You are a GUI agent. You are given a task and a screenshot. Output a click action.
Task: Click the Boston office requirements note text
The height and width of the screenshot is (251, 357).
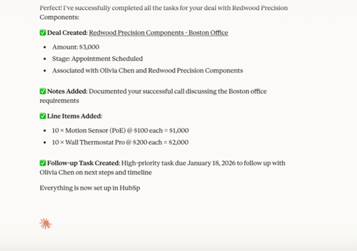click(177, 91)
